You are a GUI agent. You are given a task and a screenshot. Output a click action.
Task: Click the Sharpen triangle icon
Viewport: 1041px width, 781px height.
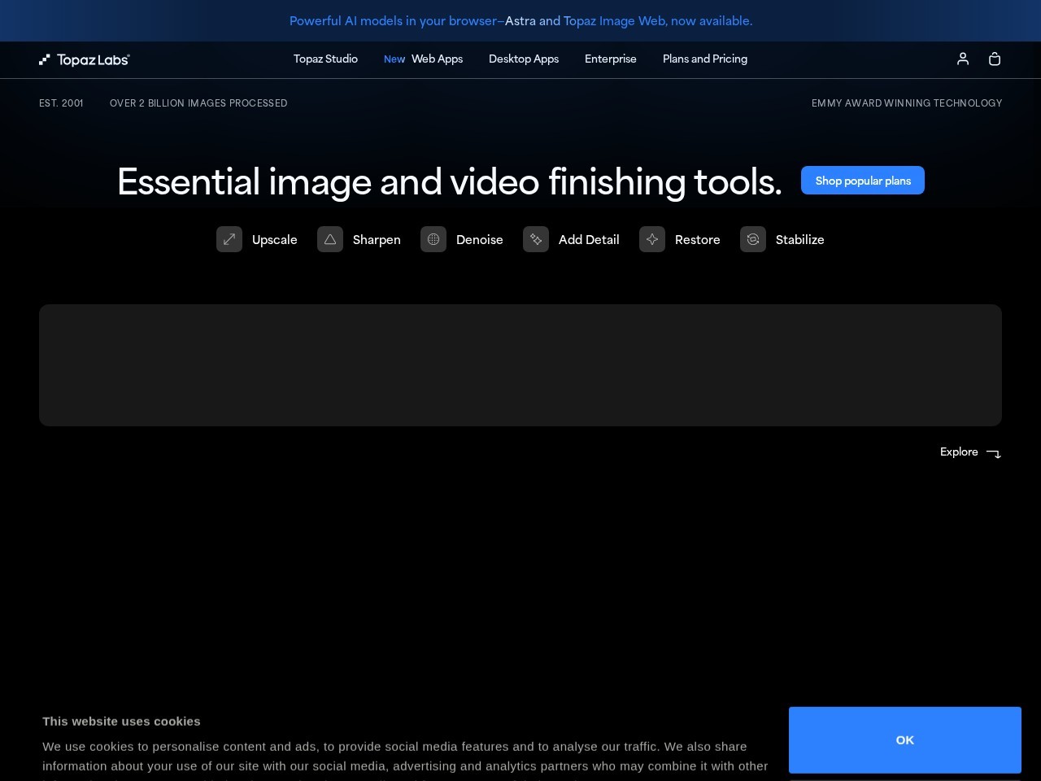coord(330,239)
